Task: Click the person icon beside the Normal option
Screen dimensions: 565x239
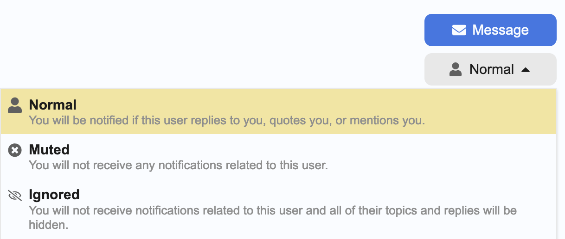Action: [x=15, y=105]
